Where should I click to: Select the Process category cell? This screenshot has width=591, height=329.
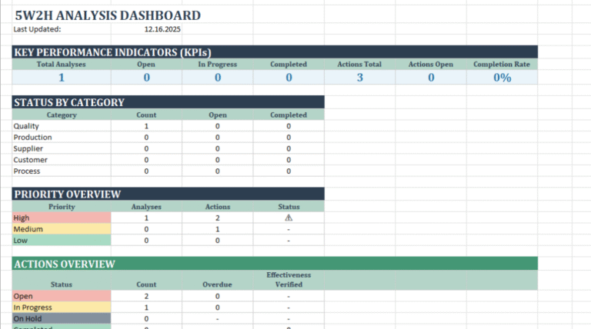[62, 171]
